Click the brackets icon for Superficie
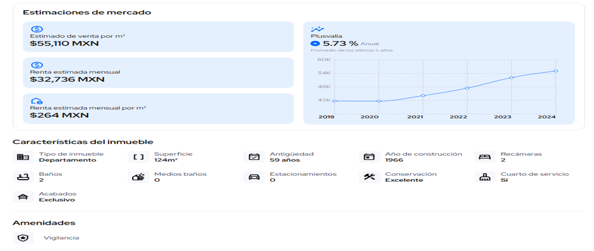594x251 pixels. (x=139, y=157)
